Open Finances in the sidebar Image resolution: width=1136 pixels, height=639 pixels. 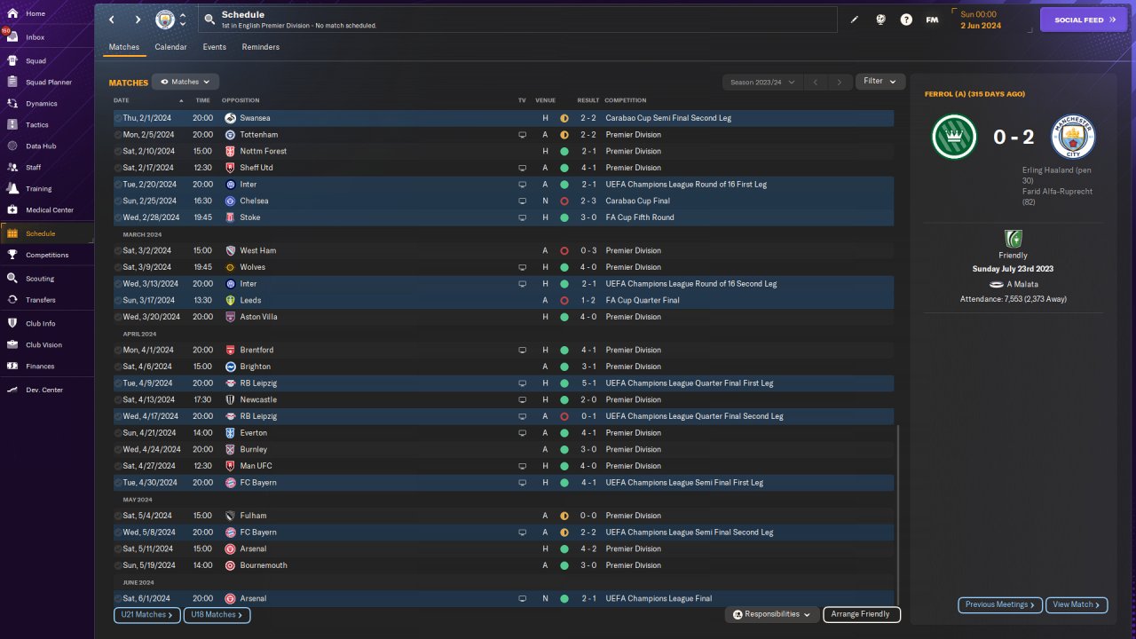[47, 367]
